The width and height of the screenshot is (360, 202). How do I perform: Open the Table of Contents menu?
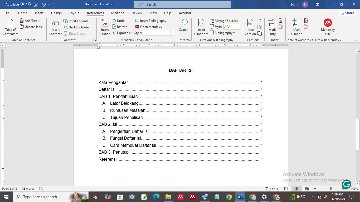[x=10, y=27]
